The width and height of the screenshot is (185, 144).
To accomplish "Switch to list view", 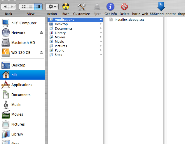I will (x=31, y=6).
